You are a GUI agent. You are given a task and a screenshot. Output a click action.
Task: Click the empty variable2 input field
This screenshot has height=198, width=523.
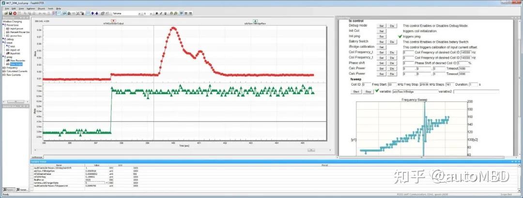[x=477, y=91]
